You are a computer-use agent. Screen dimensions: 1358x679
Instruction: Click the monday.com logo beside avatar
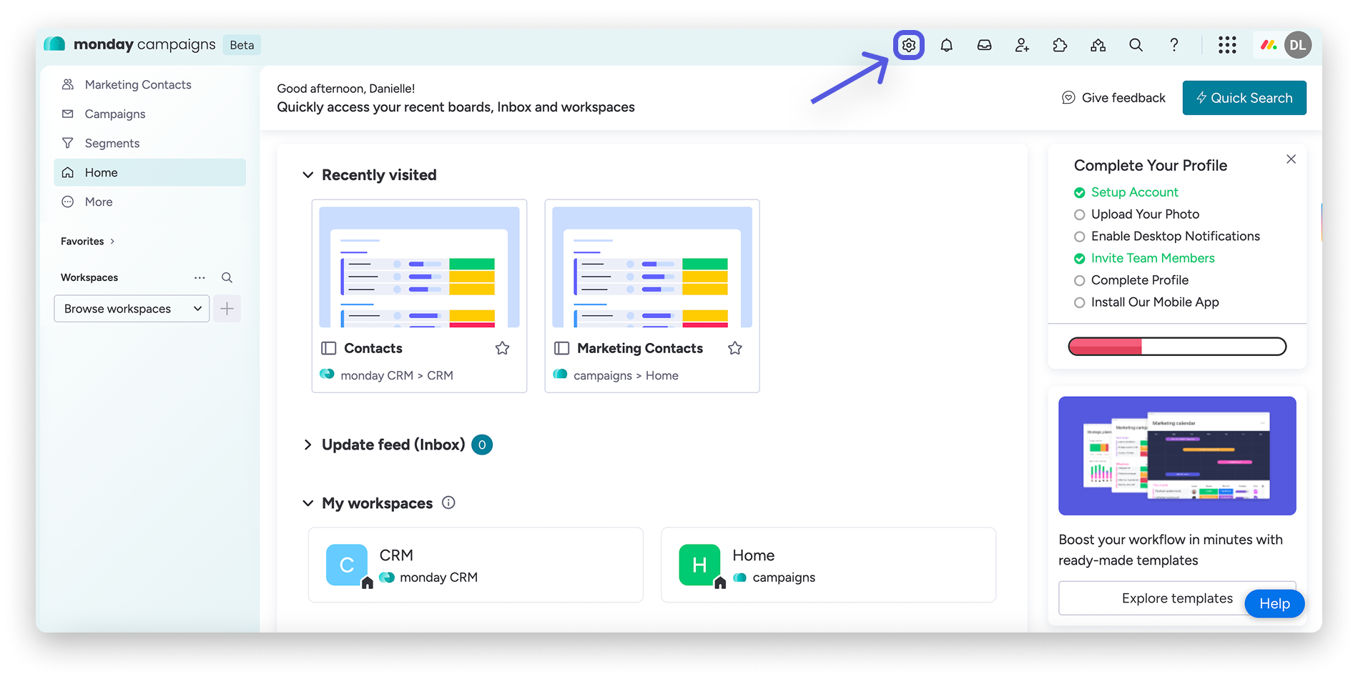(1269, 45)
